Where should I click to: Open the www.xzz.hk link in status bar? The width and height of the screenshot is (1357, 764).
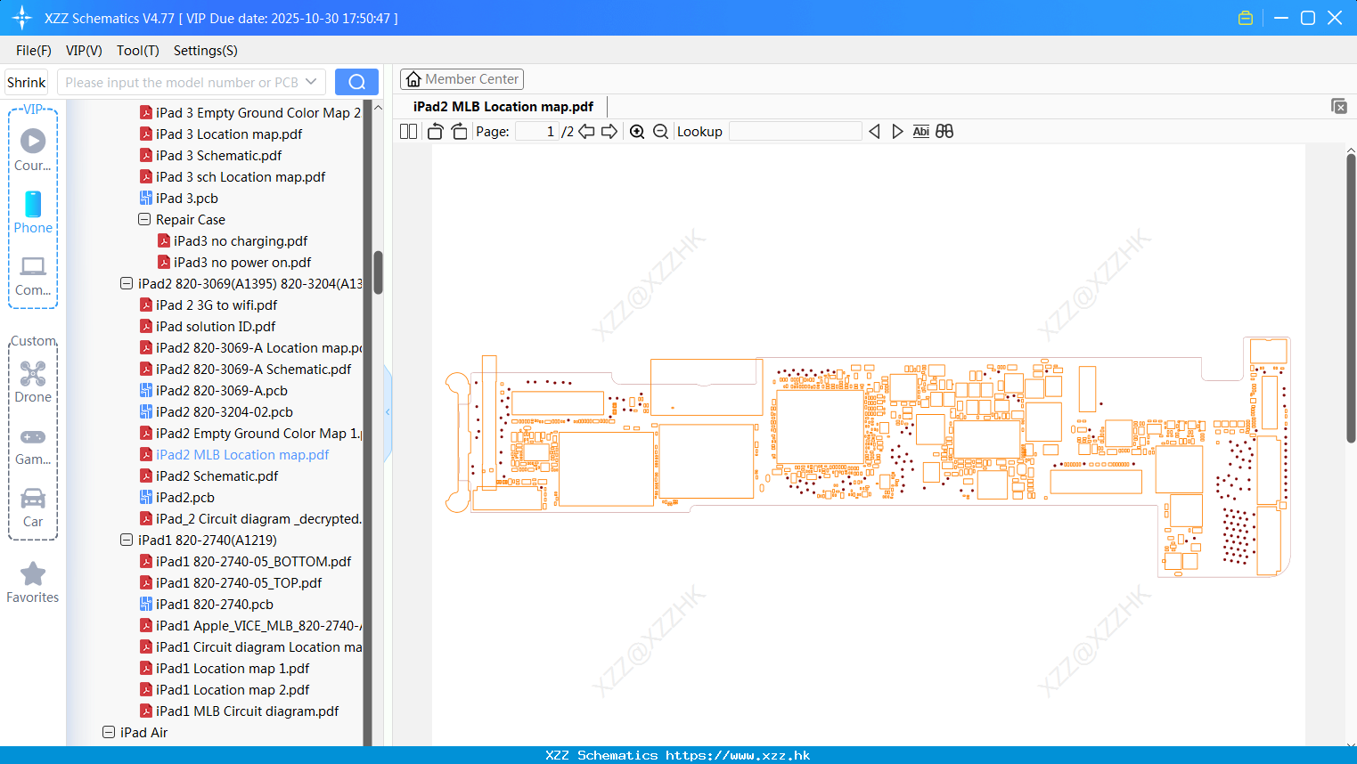point(738,755)
